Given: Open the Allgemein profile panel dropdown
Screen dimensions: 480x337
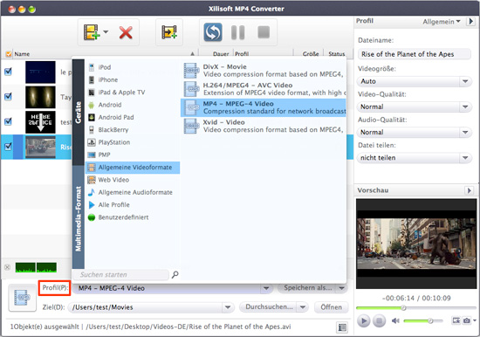Looking at the screenshot, I should [x=442, y=22].
